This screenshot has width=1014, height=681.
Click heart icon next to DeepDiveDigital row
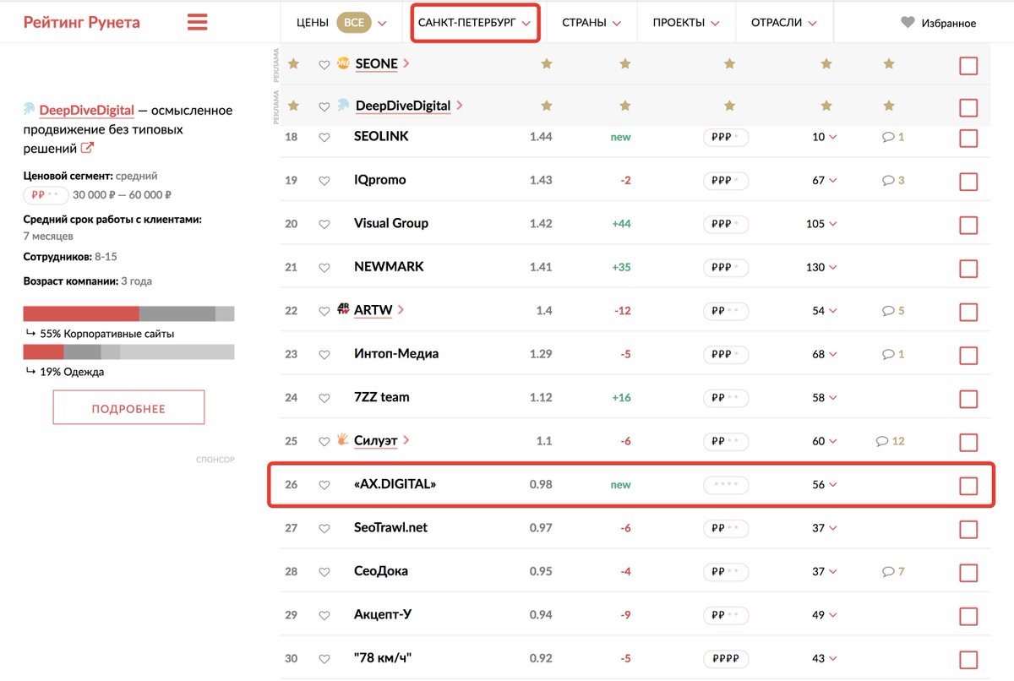[324, 106]
